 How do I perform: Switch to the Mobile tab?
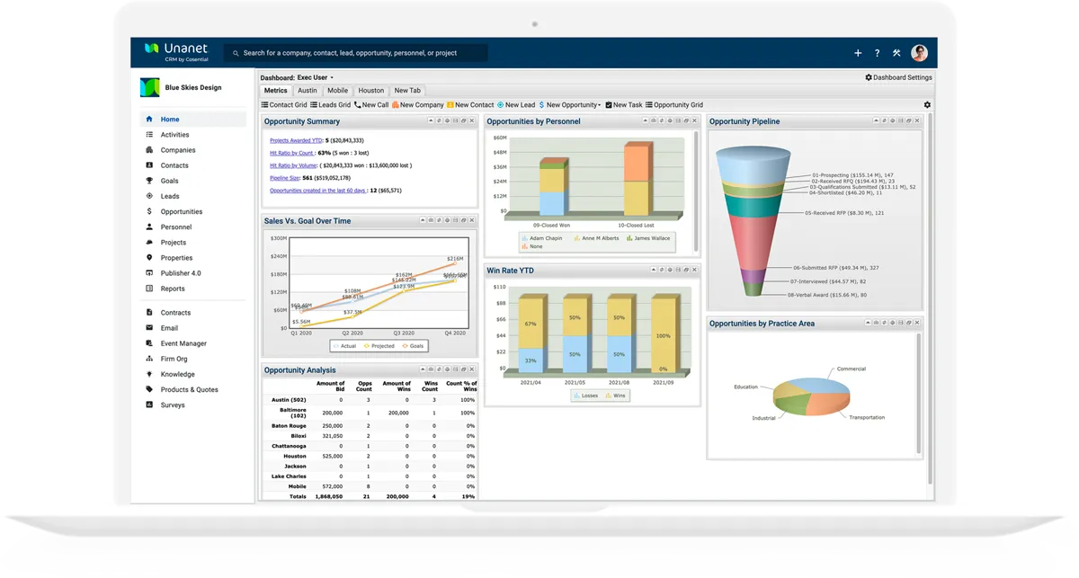[x=338, y=91]
